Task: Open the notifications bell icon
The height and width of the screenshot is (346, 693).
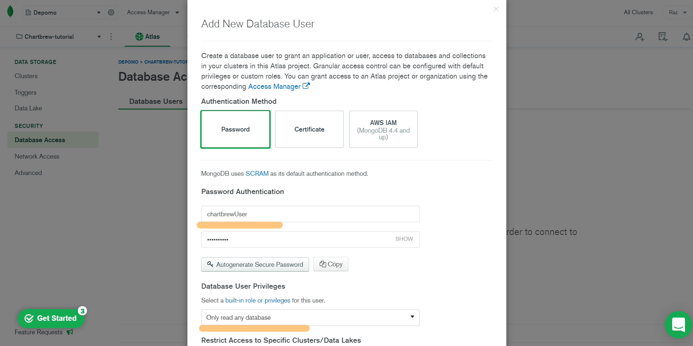Action: (687, 37)
